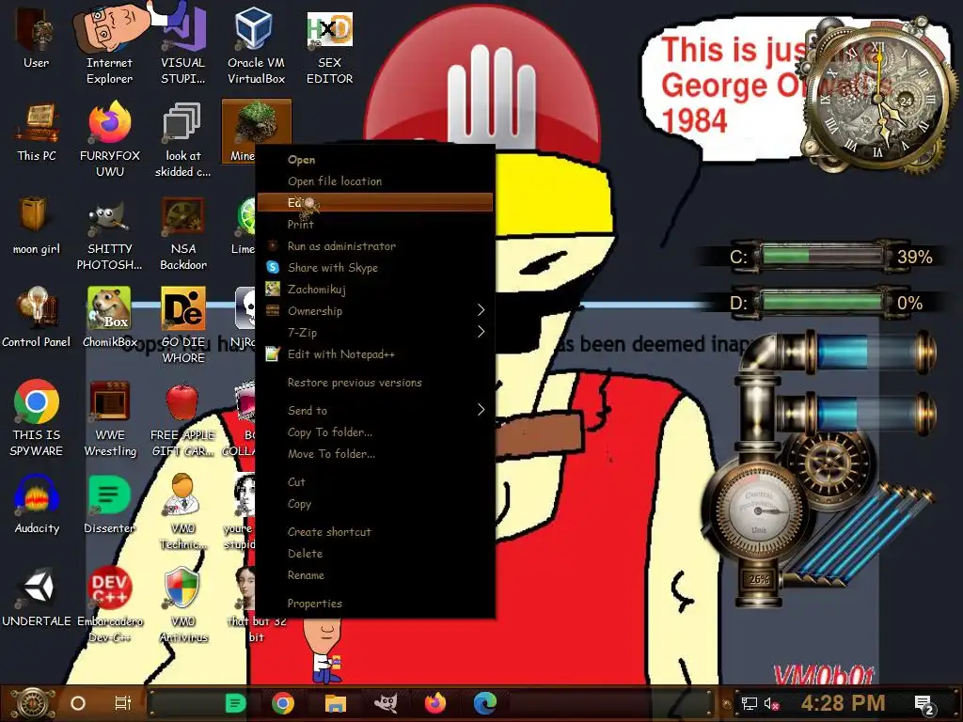Choose Move To folder...
Image resolution: width=963 pixels, height=722 pixels.
[374, 454]
